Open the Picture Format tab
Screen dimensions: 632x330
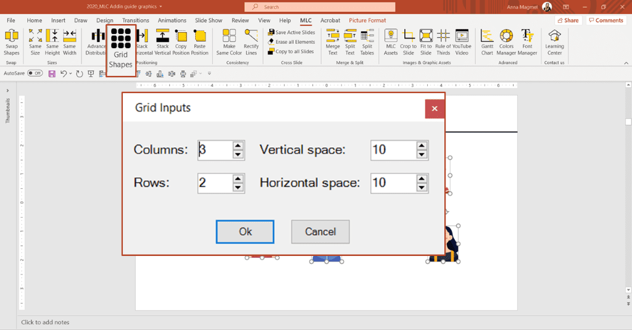tap(367, 20)
